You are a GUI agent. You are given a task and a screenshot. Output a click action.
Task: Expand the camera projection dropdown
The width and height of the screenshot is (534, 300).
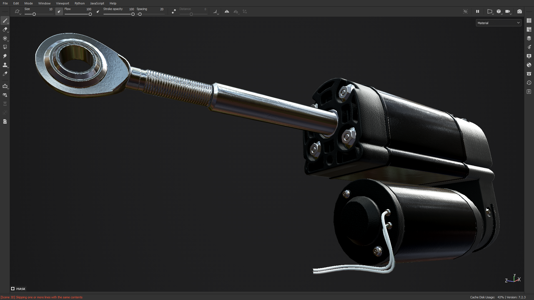tap(490, 12)
